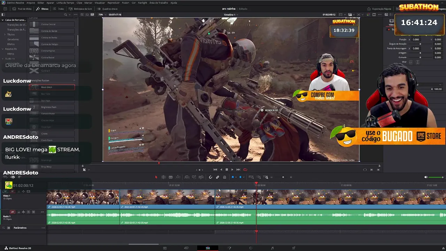This screenshot has width=446, height=251.
Task: Choose the Selection mode arrow tool
Action: coord(156,177)
